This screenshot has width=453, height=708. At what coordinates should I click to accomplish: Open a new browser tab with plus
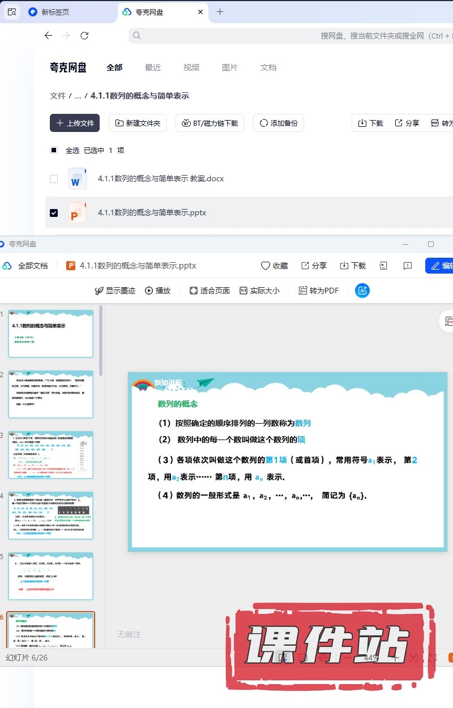[x=220, y=12]
